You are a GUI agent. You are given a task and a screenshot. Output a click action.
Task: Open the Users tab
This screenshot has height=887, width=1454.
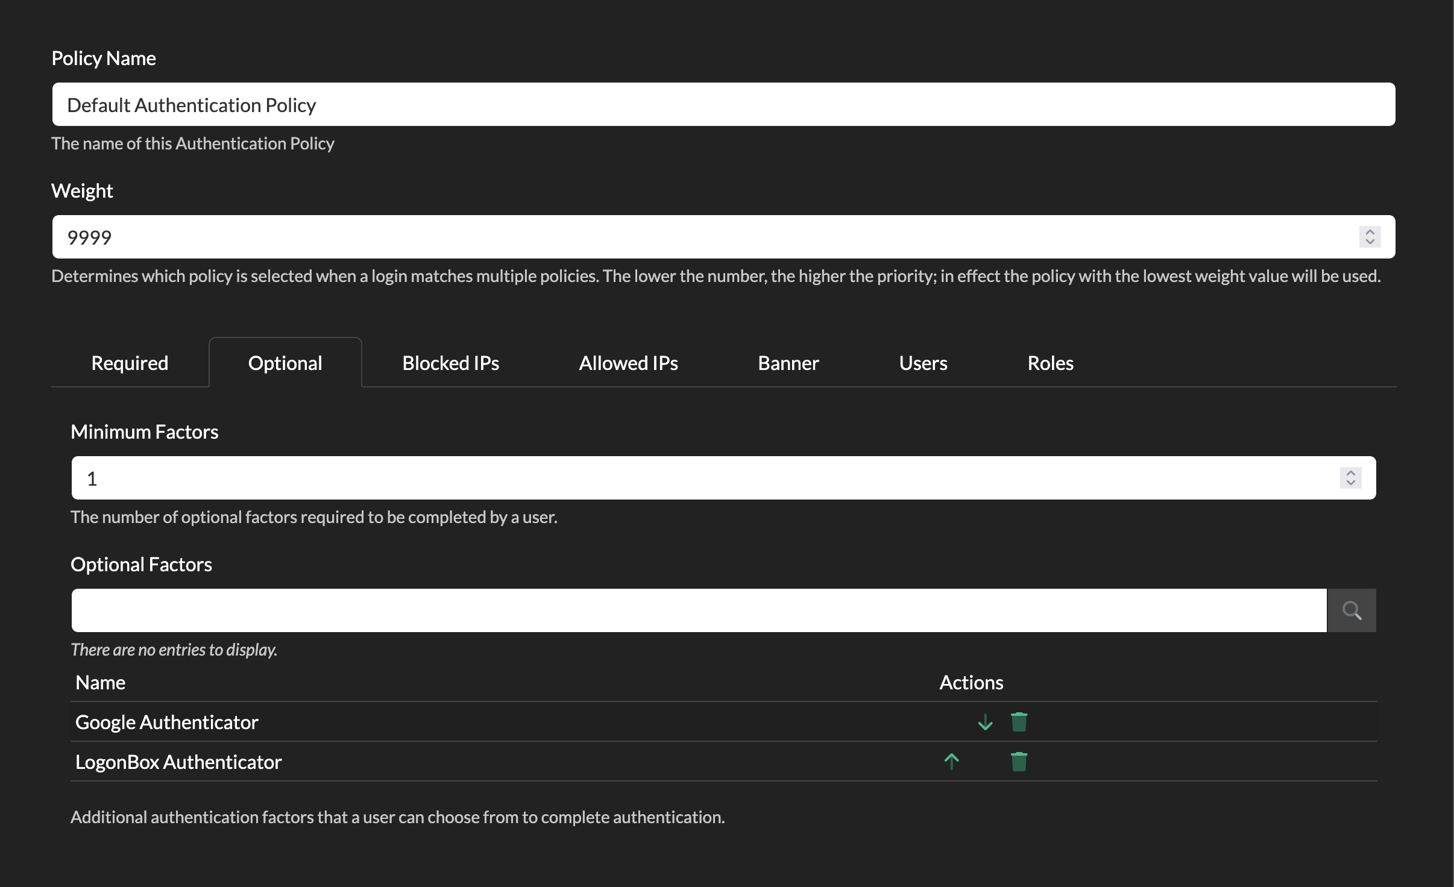923,363
